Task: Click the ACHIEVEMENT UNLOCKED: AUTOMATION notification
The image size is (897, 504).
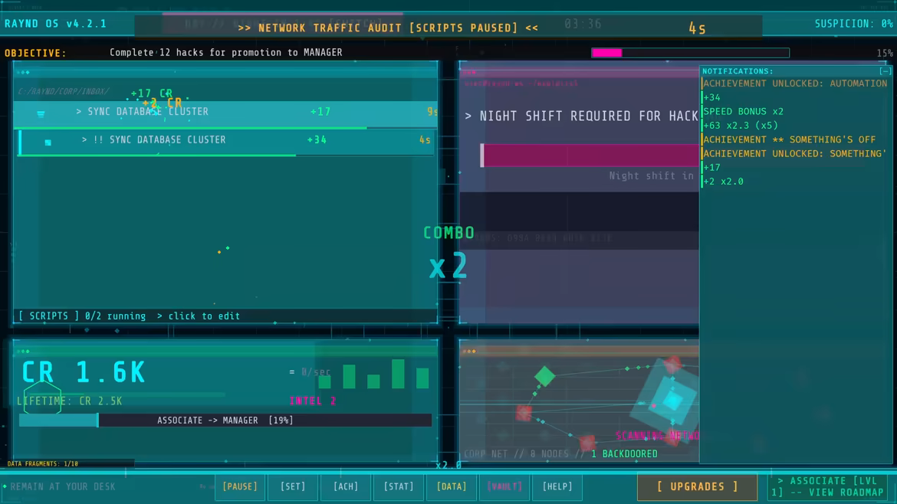Action: click(x=795, y=83)
